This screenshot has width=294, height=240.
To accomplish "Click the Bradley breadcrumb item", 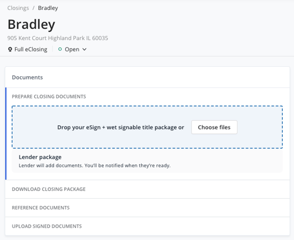I will coord(48,8).
